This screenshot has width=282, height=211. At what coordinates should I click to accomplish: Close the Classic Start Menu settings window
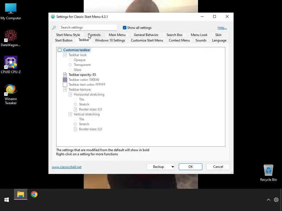(x=227, y=16)
